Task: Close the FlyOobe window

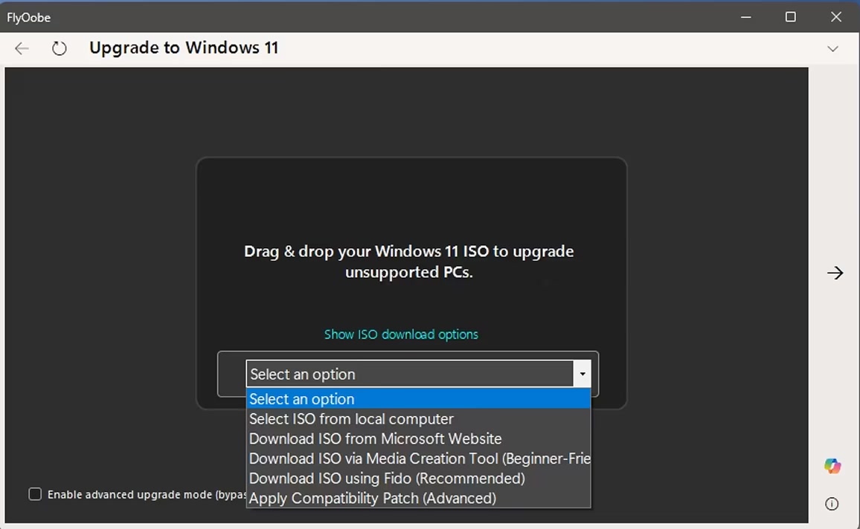Action: point(836,17)
